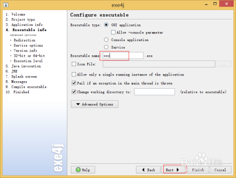This screenshot has height=178, width=236.
Task: Click the working directory text field
Action: [x=154, y=92]
